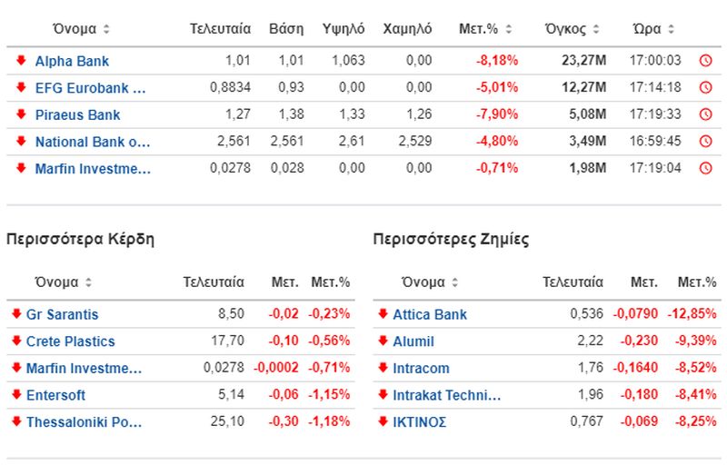Open the Piraeus Bank stock link
This screenshot has width=727, height=465.
(x=77, y=114)
